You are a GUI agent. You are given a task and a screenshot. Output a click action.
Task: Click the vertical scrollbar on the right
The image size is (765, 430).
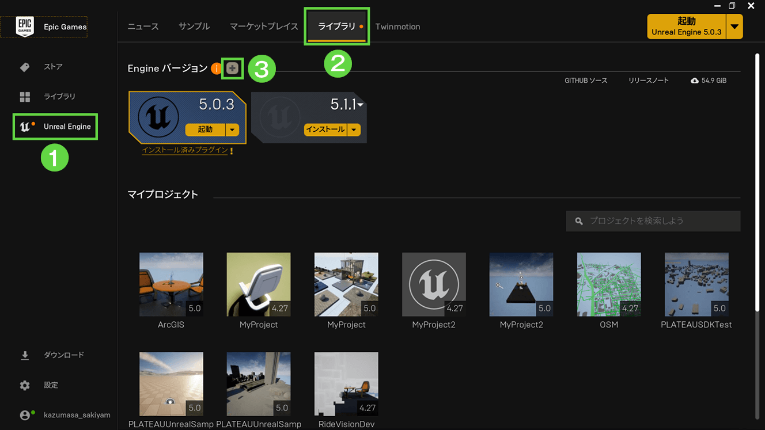(x=757, y=182)
